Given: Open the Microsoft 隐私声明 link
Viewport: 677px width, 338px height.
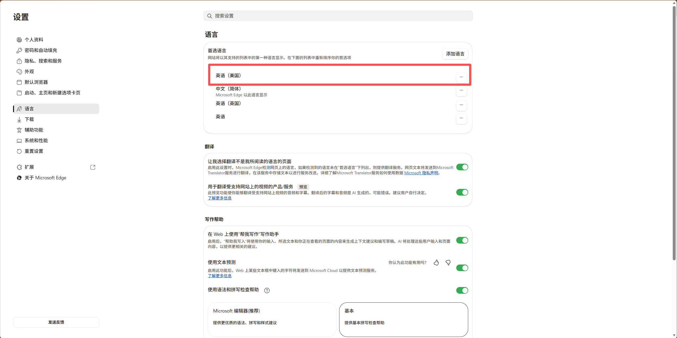Looking at the screenshot, I should (x=421, y=173).
